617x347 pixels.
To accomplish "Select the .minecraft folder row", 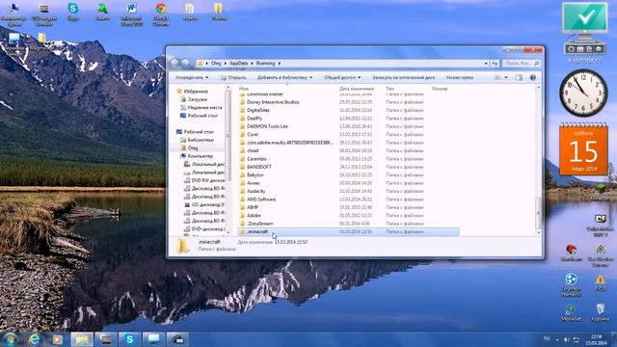I will (x=348, y=231).
